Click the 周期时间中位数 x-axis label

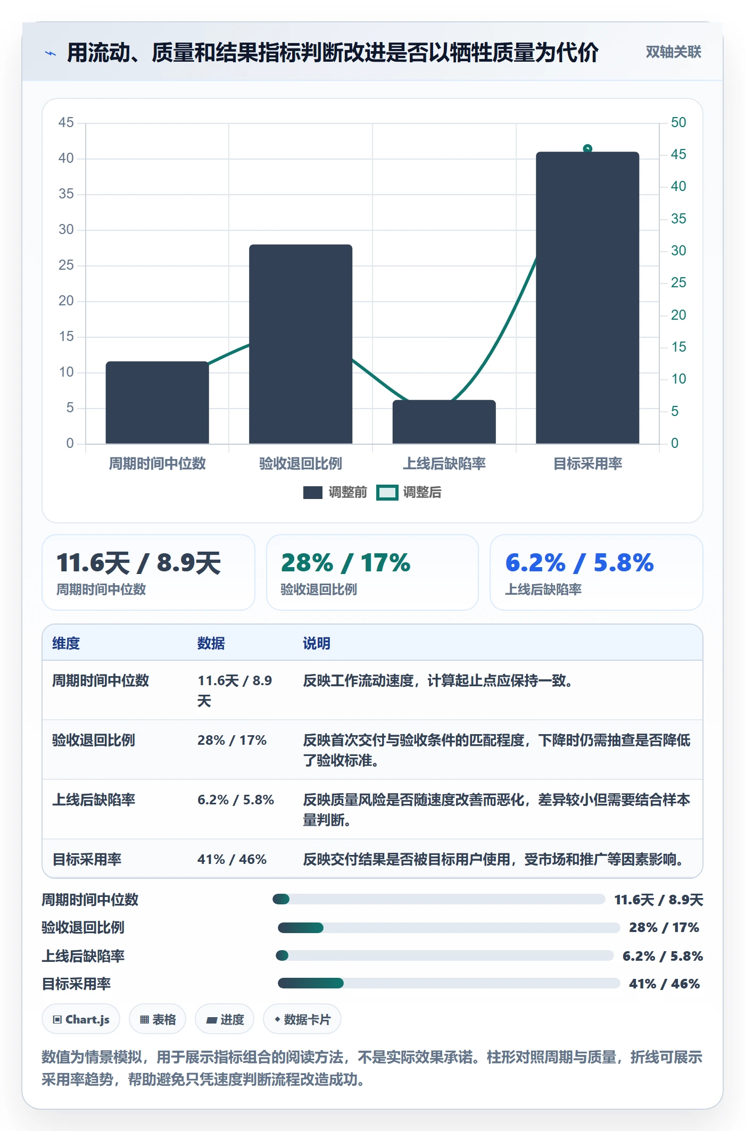pos(158,464)
